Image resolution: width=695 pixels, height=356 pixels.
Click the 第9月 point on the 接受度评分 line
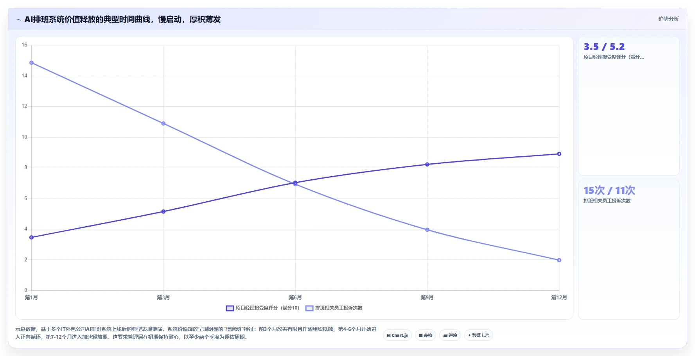point(427,165)
